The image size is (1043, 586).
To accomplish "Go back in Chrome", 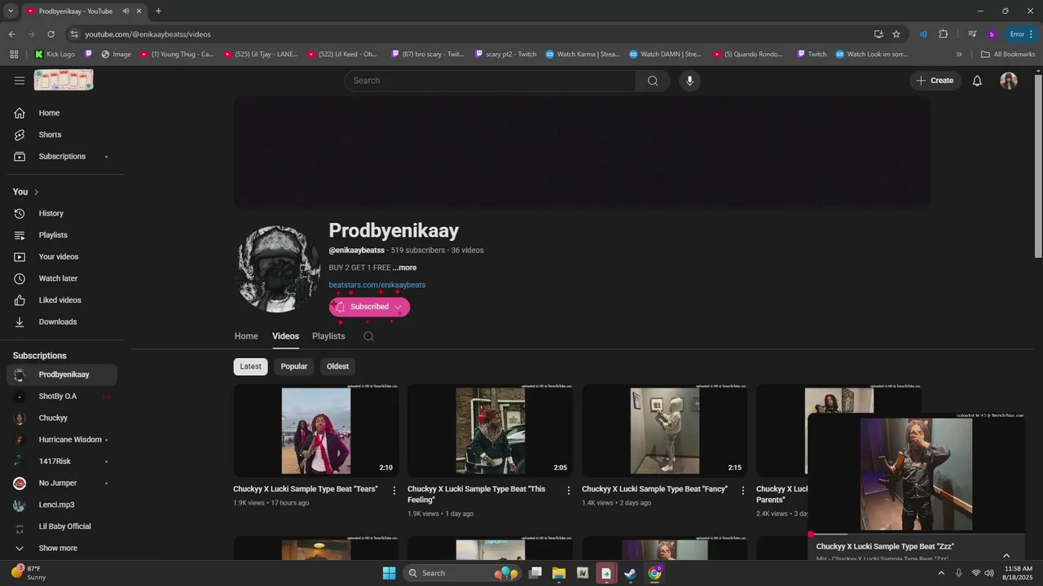I will pos(11,34).
